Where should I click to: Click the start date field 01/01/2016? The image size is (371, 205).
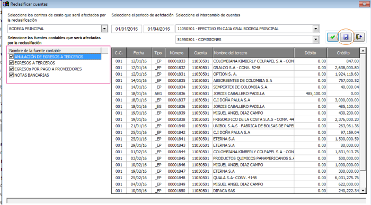click(127, 29)
